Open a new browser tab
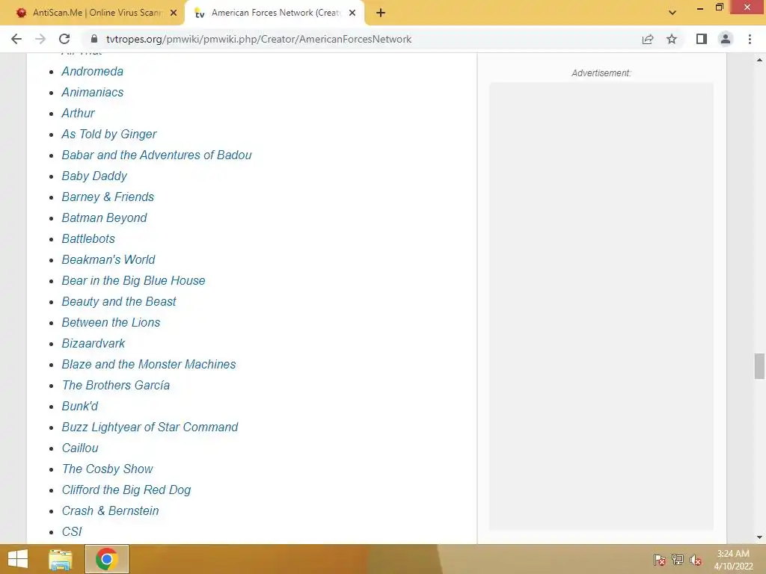 click(x=381, y=13)
